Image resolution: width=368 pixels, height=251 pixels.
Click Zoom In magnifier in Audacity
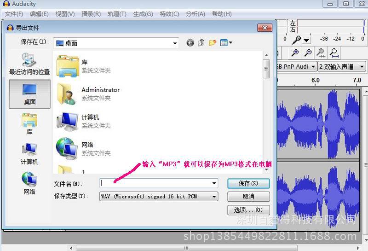point(294,53)
